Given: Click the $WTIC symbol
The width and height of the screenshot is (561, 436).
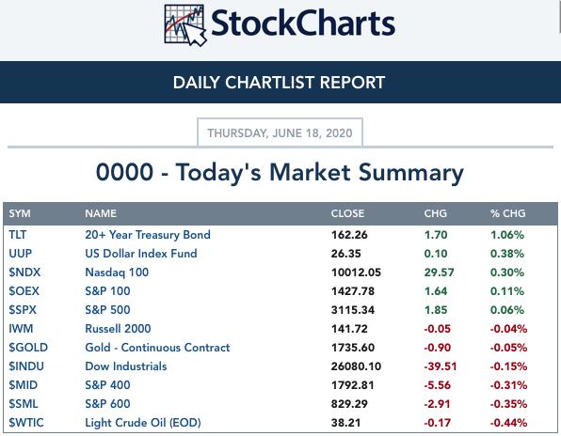Looking at the screenshot, I should click(26, 423).
